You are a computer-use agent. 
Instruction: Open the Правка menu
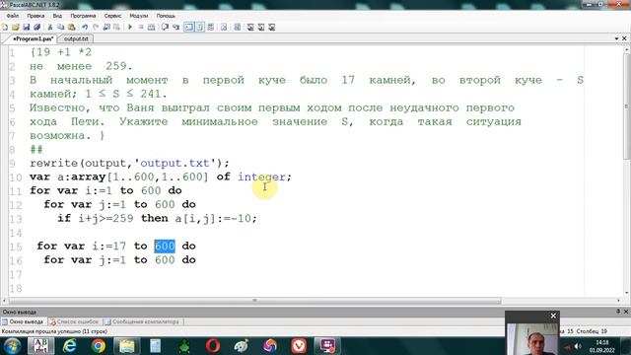[x=35, y=16]
